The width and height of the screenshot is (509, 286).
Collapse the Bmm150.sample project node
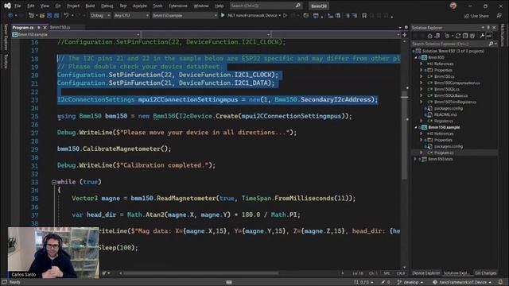(x=416, y=127)
